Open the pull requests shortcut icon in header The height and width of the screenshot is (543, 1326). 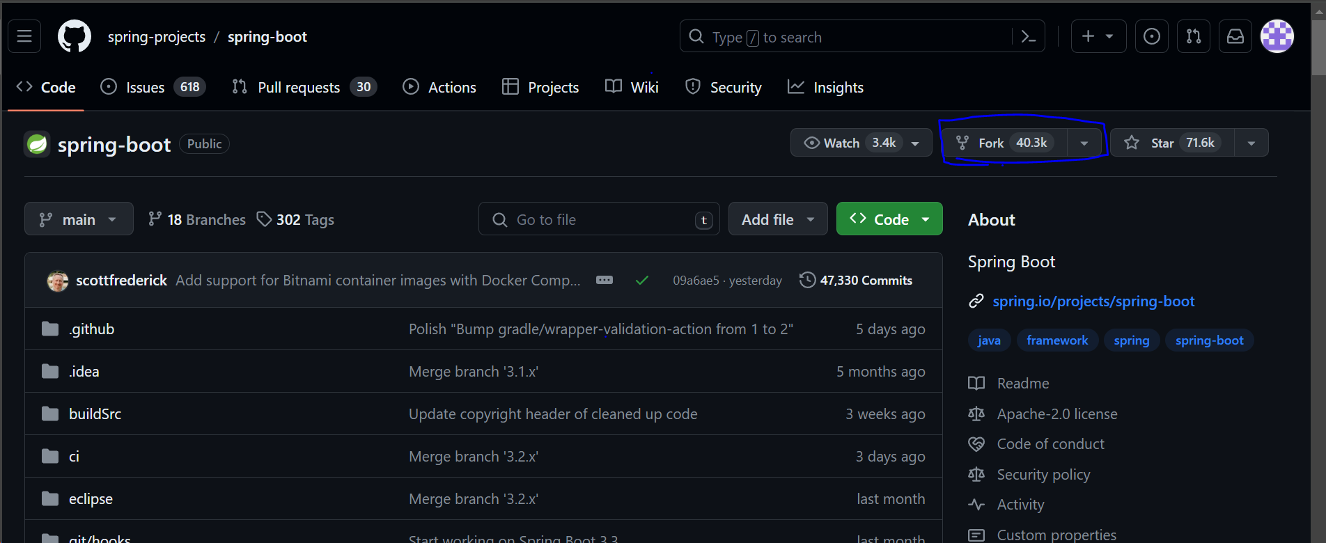pyautogui.click(x=1194, y=36)
